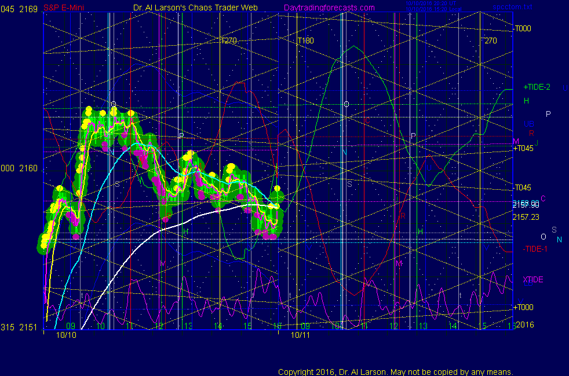Click the "315 2151" price axis label
The image size is (569, 376).
click(x=19, y=327)
